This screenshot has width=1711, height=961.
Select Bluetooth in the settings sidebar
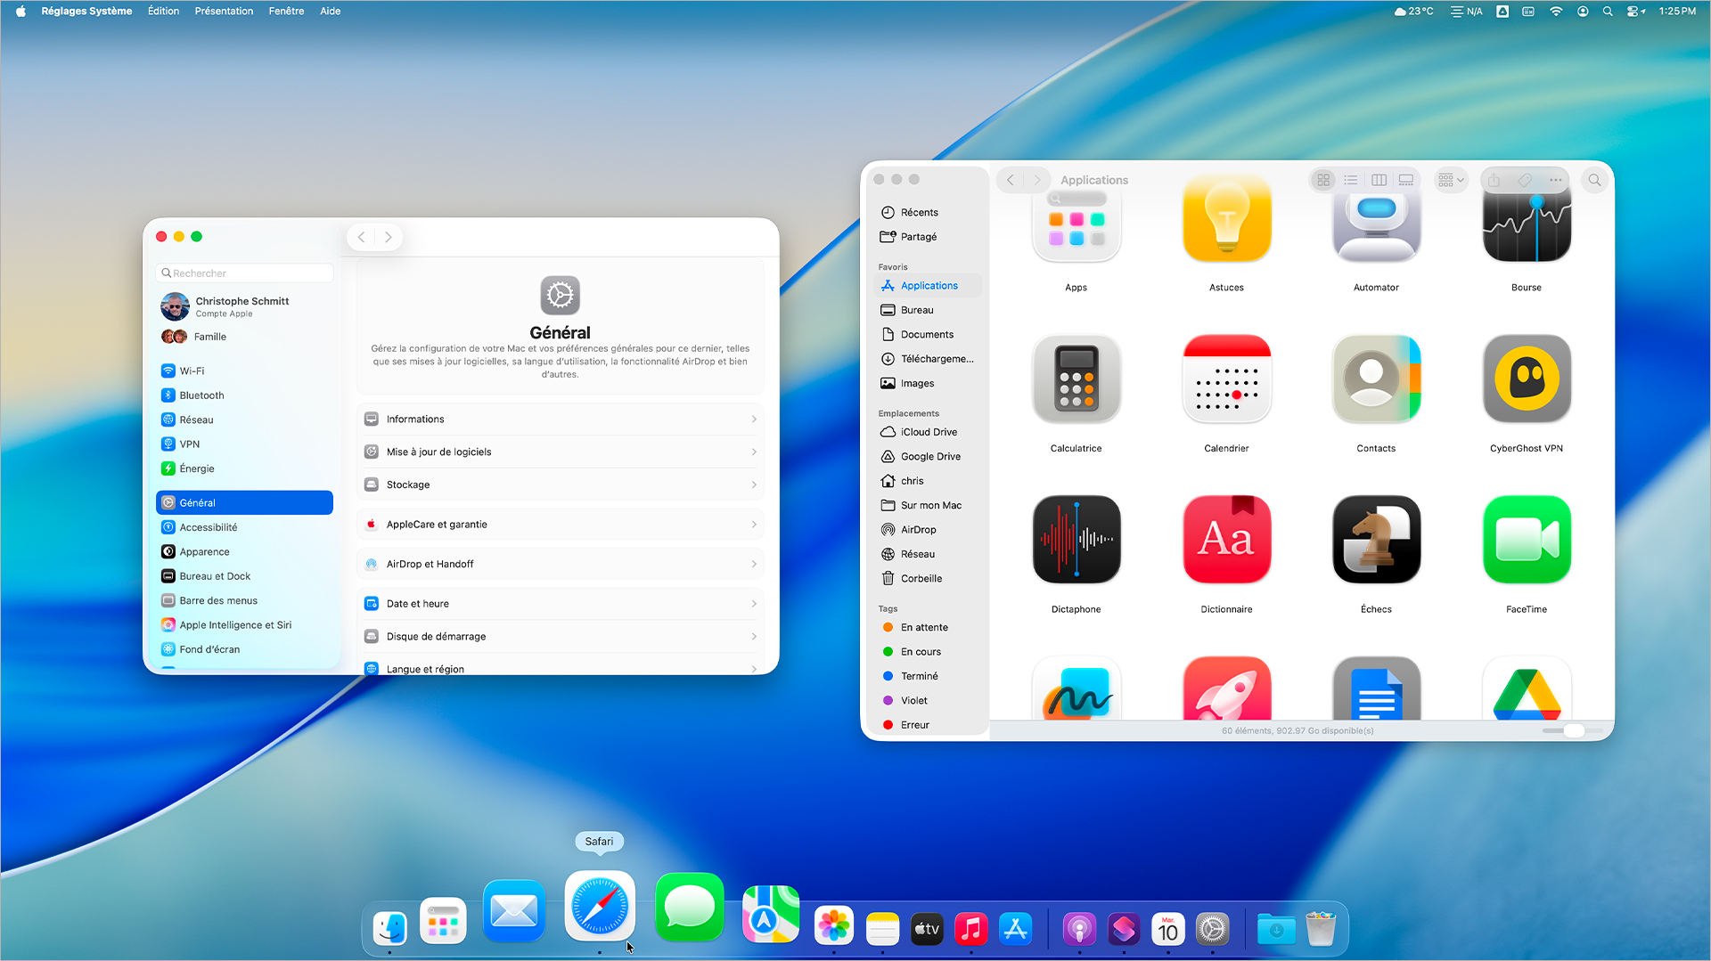point(202,395)
